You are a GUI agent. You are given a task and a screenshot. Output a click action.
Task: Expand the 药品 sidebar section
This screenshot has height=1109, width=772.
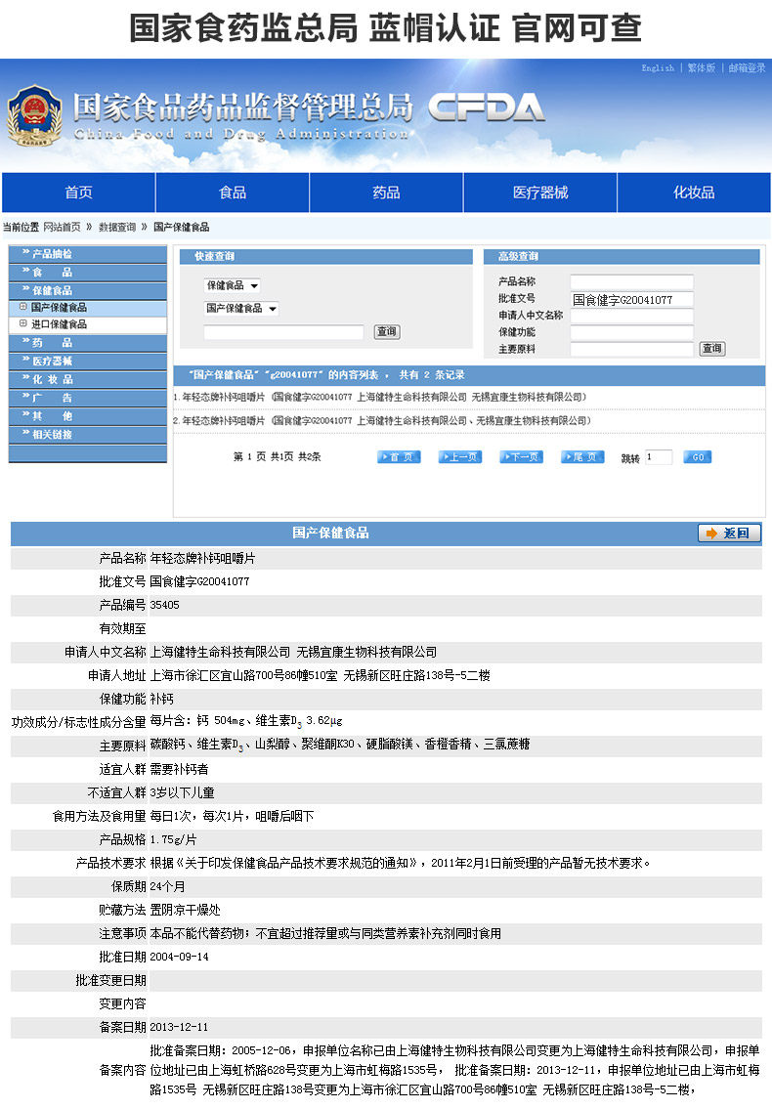88,343
